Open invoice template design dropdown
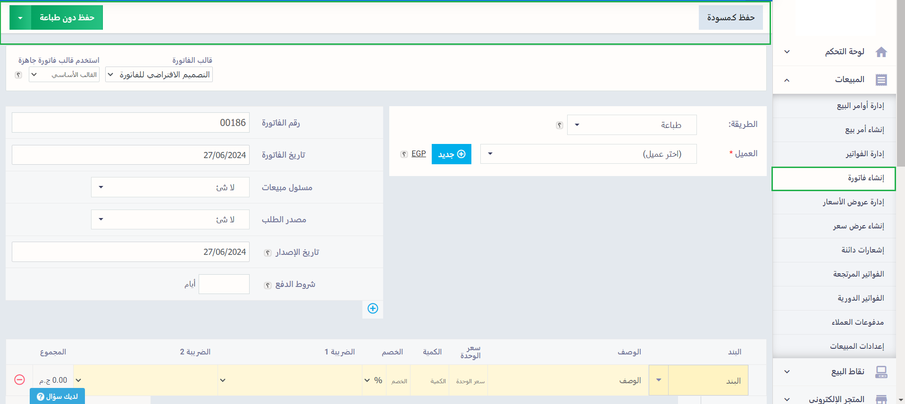Viewport: 905px width, 404px height. [159, 75]
